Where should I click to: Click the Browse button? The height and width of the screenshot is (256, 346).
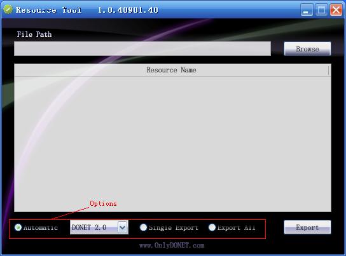tap(307, 49)
